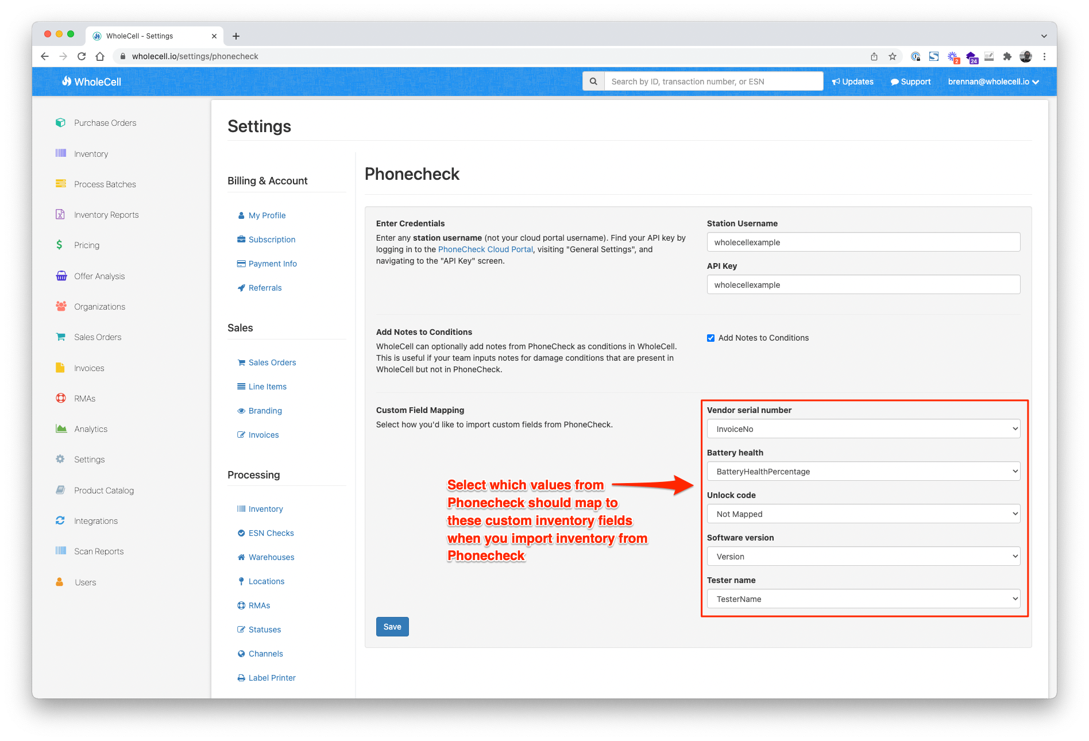This screenshot has width=1089, height=741.
Task: Click the Product Catalog book icon
Action: [x=60, y=490]
